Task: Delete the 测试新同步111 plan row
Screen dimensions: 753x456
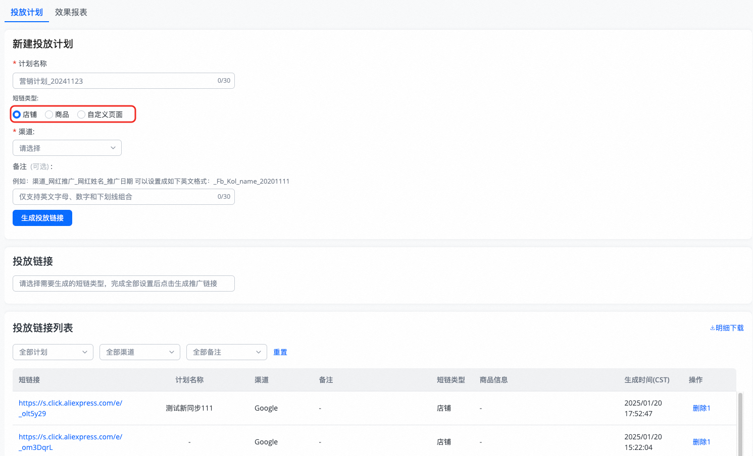Action: 701,408
